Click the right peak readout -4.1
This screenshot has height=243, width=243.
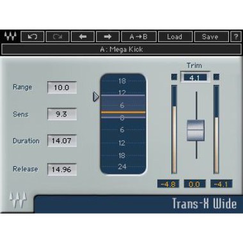pos(221,184)
